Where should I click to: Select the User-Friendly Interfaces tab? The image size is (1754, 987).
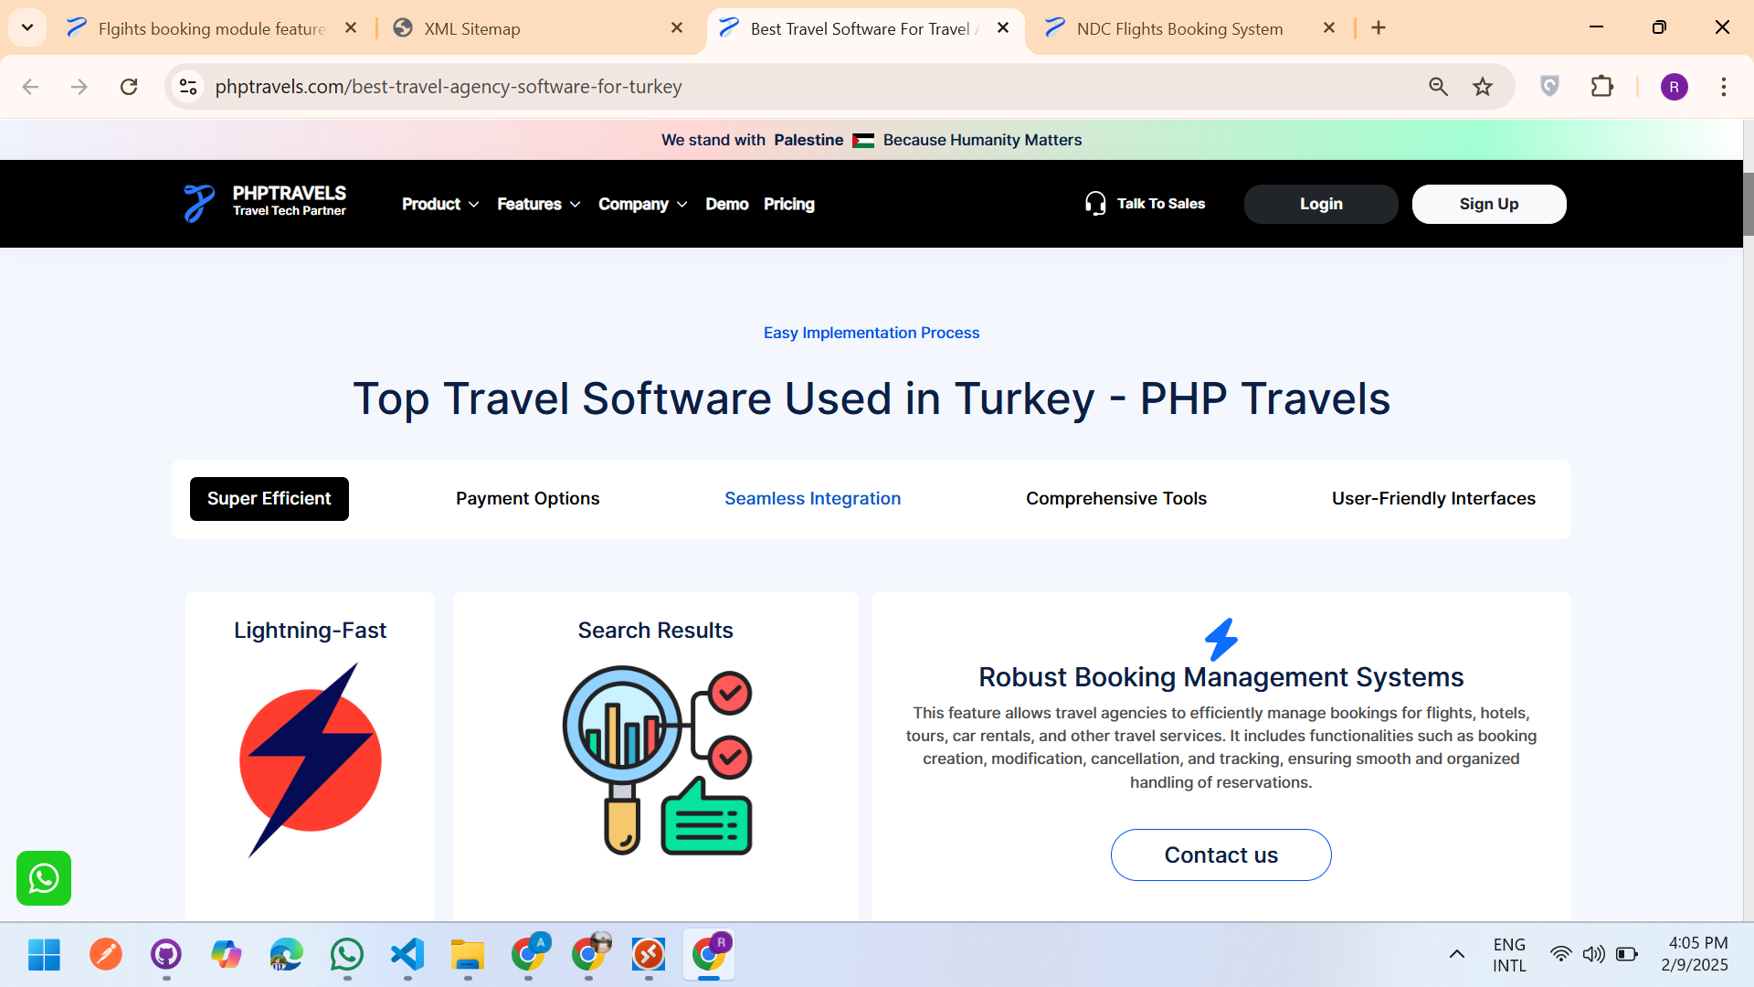[1433, 499]
